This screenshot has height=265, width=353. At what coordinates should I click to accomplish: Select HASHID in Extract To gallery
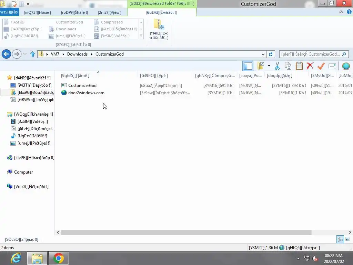click(x=14, y=22)
